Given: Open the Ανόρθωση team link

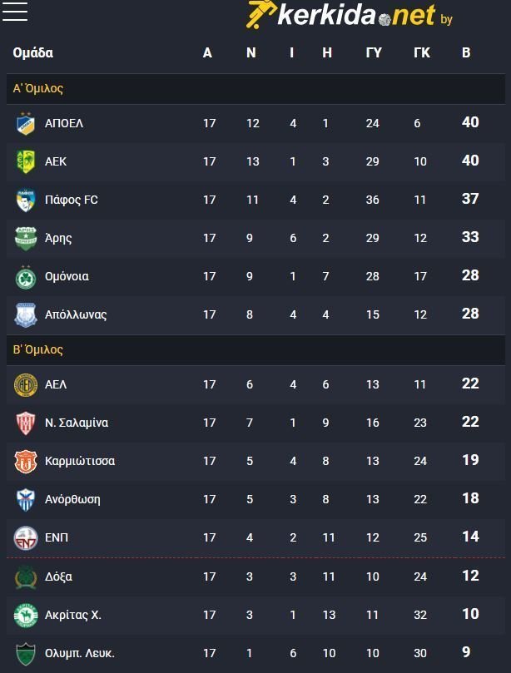Looking at the screenshot, I should [x=72, y=499].
